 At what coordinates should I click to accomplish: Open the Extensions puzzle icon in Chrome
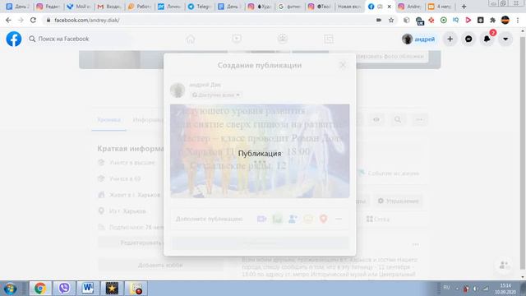click(492, 20)
